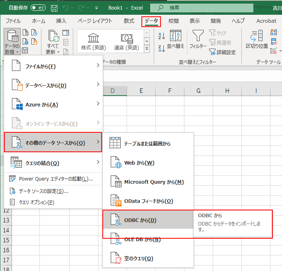Expand the From File (ファイルから) submenu
Viewport: 282px width, 271px height.
click(x=53, y=66)
